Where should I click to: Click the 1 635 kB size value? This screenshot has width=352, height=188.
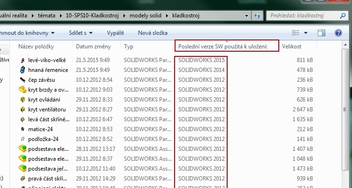coord(303,119)
